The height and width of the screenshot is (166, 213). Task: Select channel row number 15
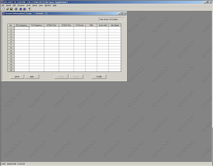pyautogui.click(x=11, y=67)
